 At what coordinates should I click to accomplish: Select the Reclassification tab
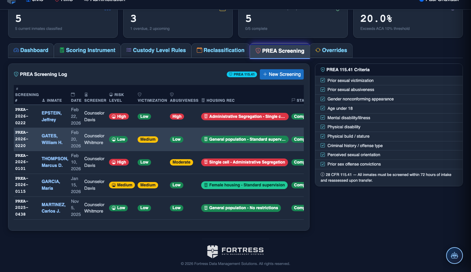(x=221, y=50)
